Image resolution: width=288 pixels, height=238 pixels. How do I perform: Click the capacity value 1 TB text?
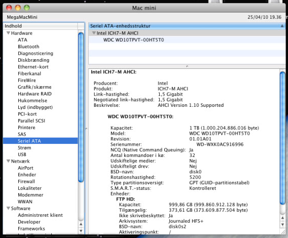point(224,128)
